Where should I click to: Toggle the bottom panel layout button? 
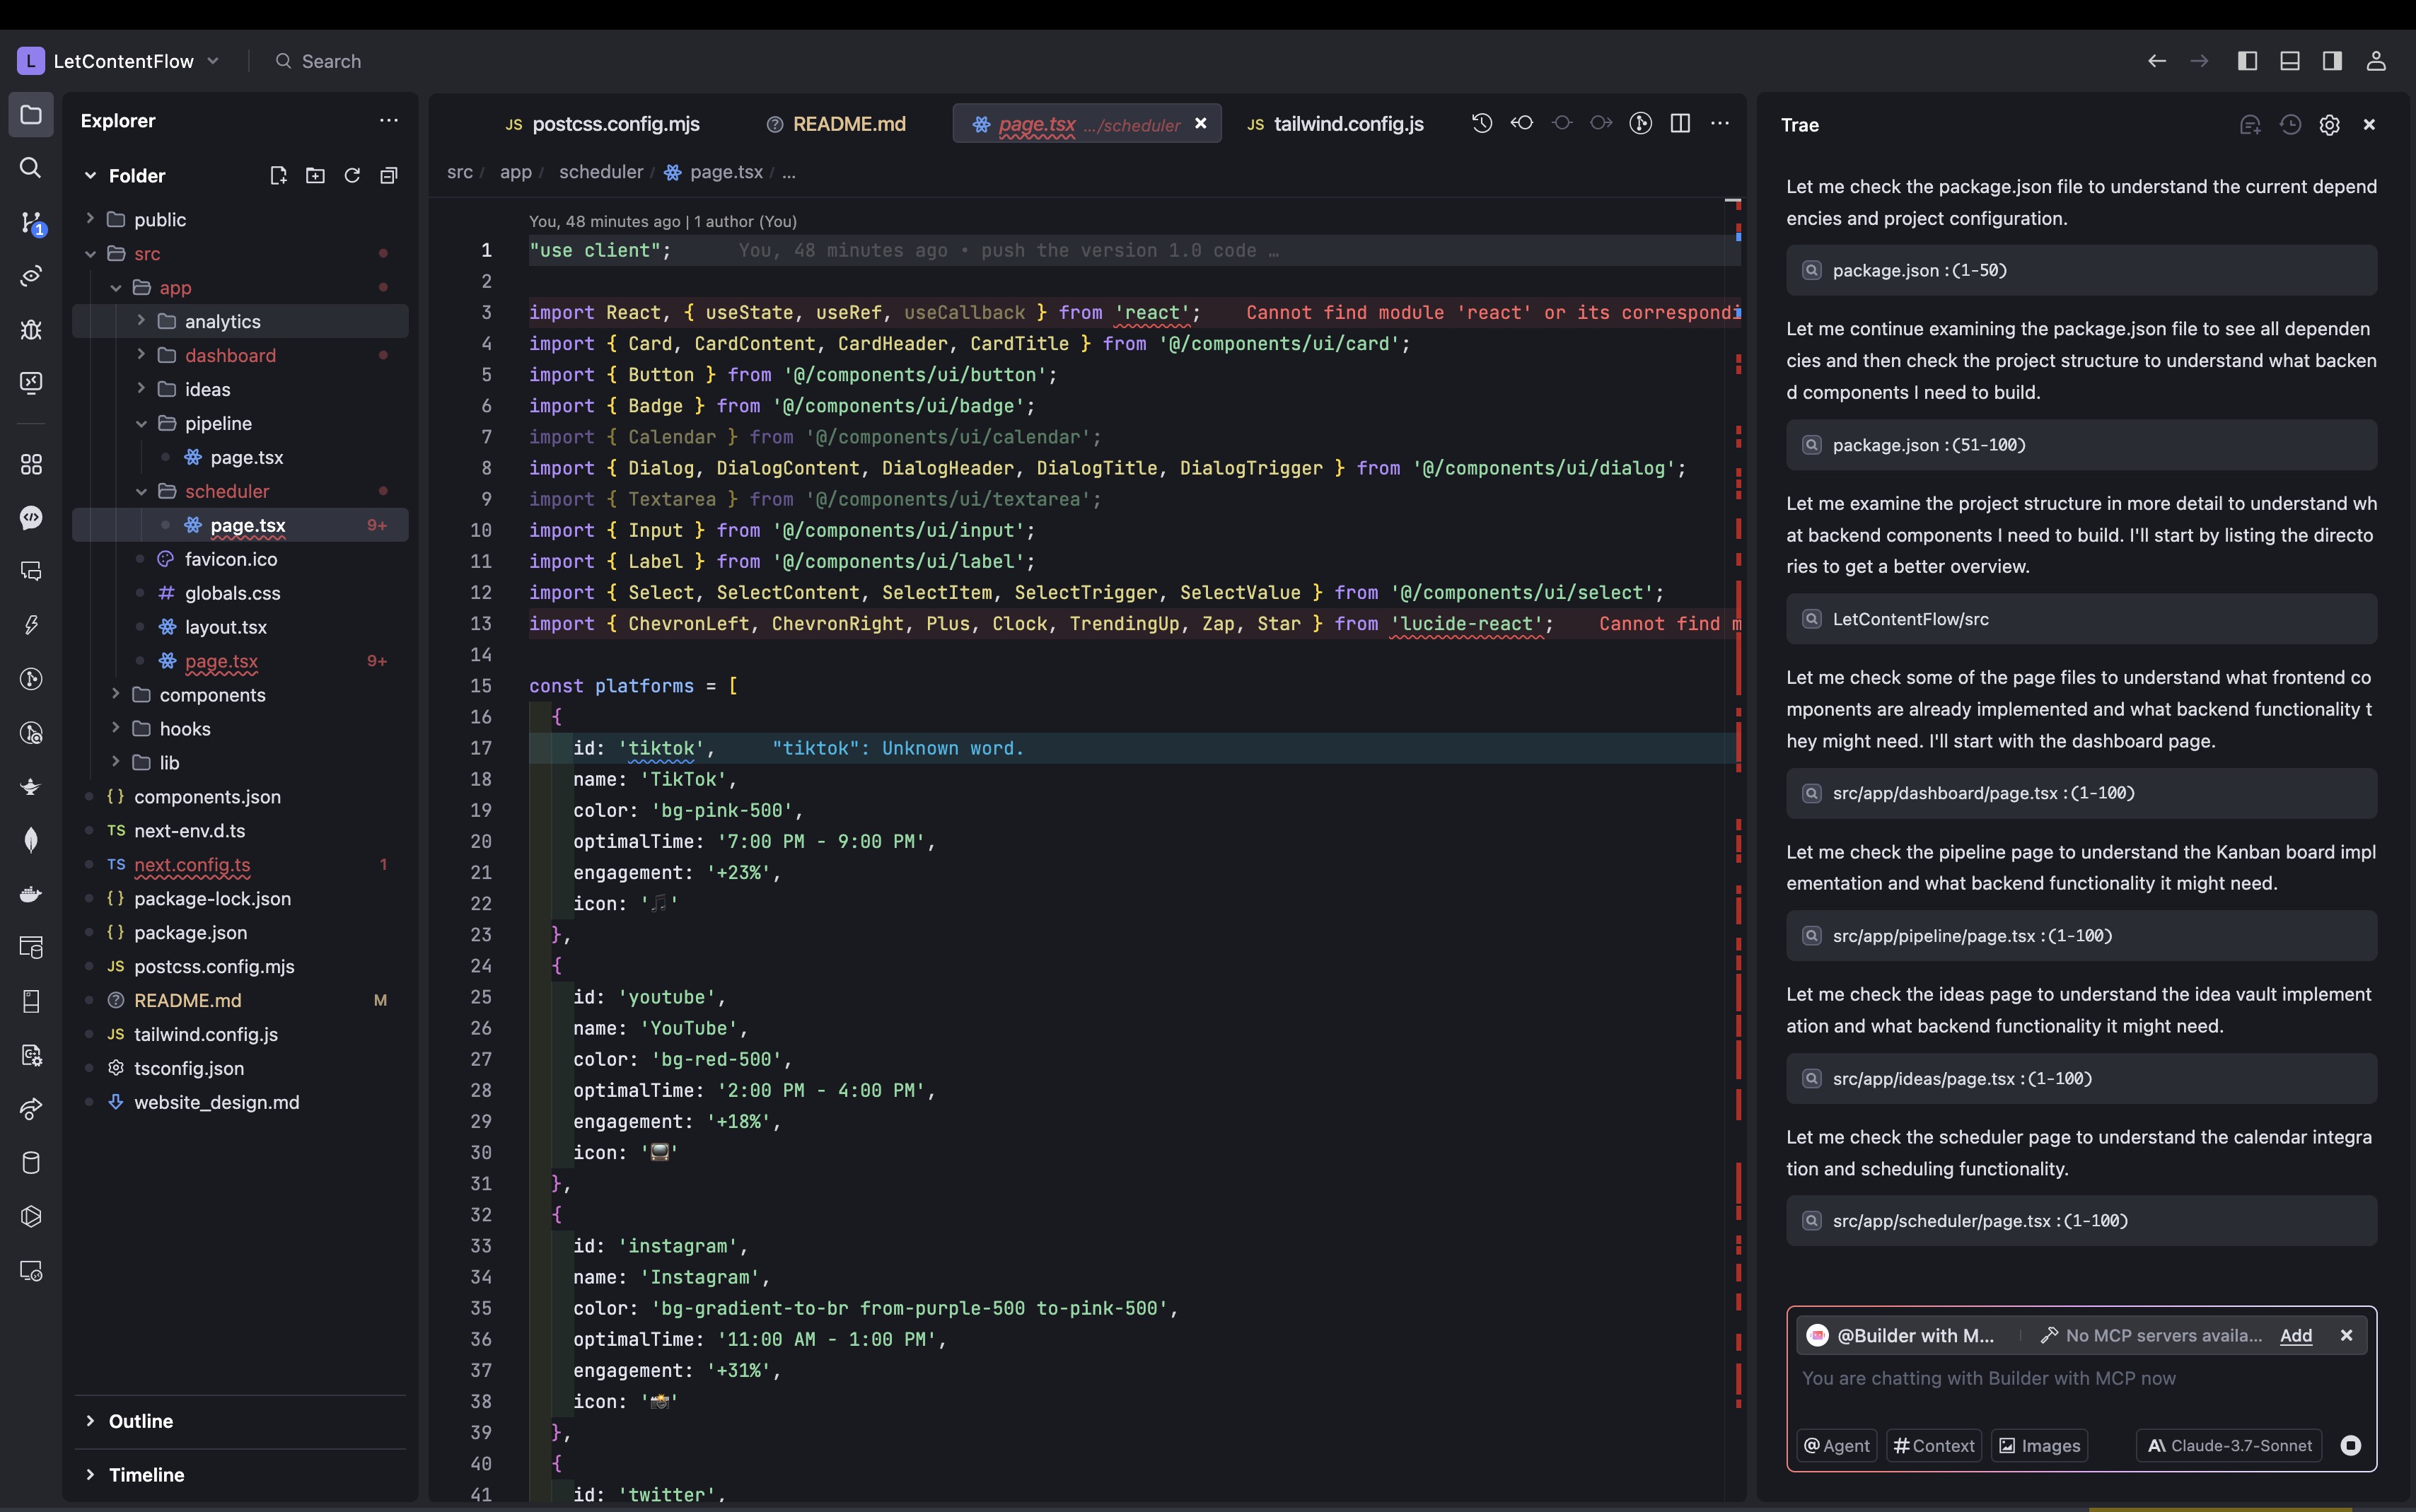tap(2289, 61)
